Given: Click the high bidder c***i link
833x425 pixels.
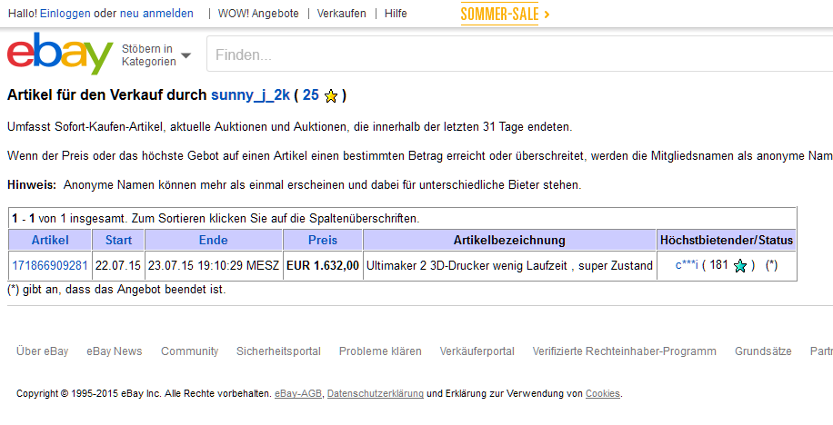Looking at the screenshot, I should tap(687, 266).
